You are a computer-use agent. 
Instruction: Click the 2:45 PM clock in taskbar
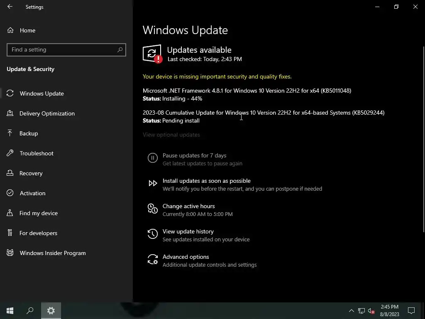tap(389, 307)
